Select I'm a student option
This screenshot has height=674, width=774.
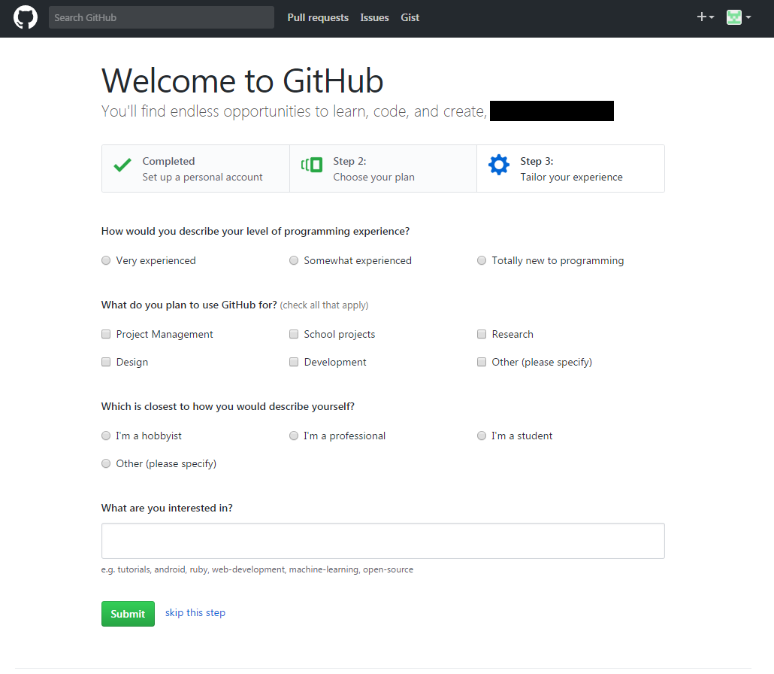coord(482,436)
